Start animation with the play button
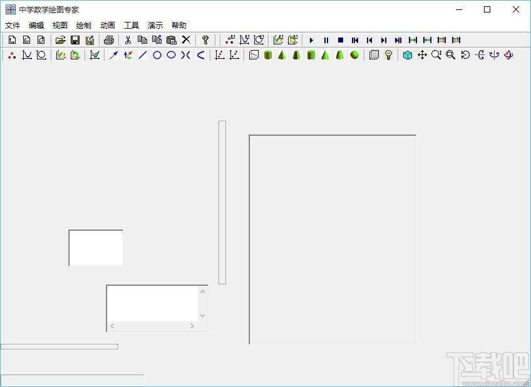The width and height of the screenshot is (531, 387). point(312,40)
